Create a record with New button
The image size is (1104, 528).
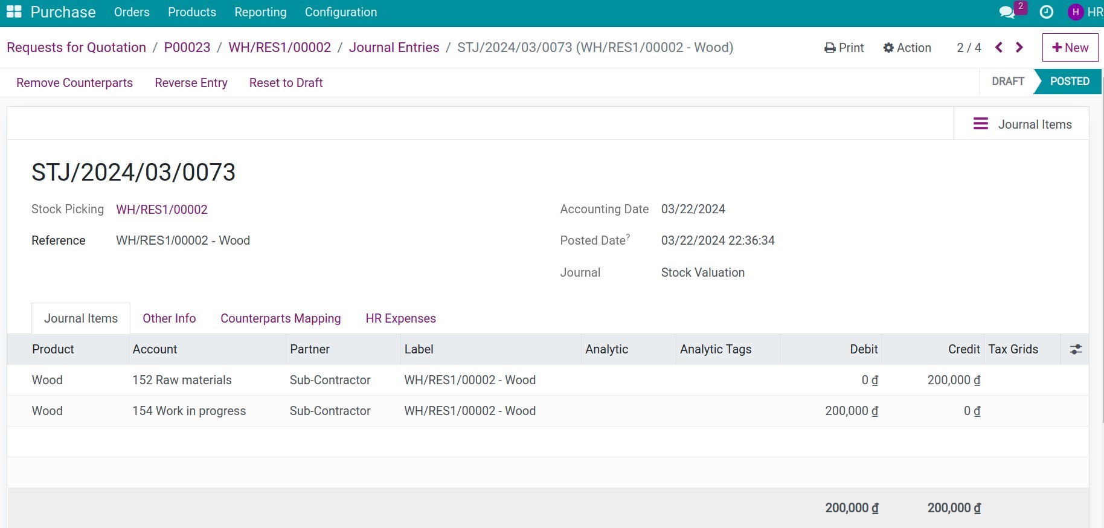(x=1070, y=48)
